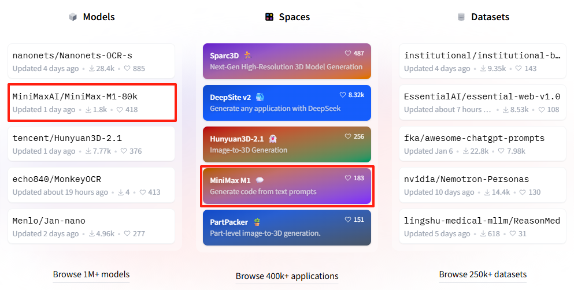Image resolution: width=574 pixels, height=290 pixels.
Task: Click the Nanonets-OCR-s download icon
Action: click(x=91, y=68)
